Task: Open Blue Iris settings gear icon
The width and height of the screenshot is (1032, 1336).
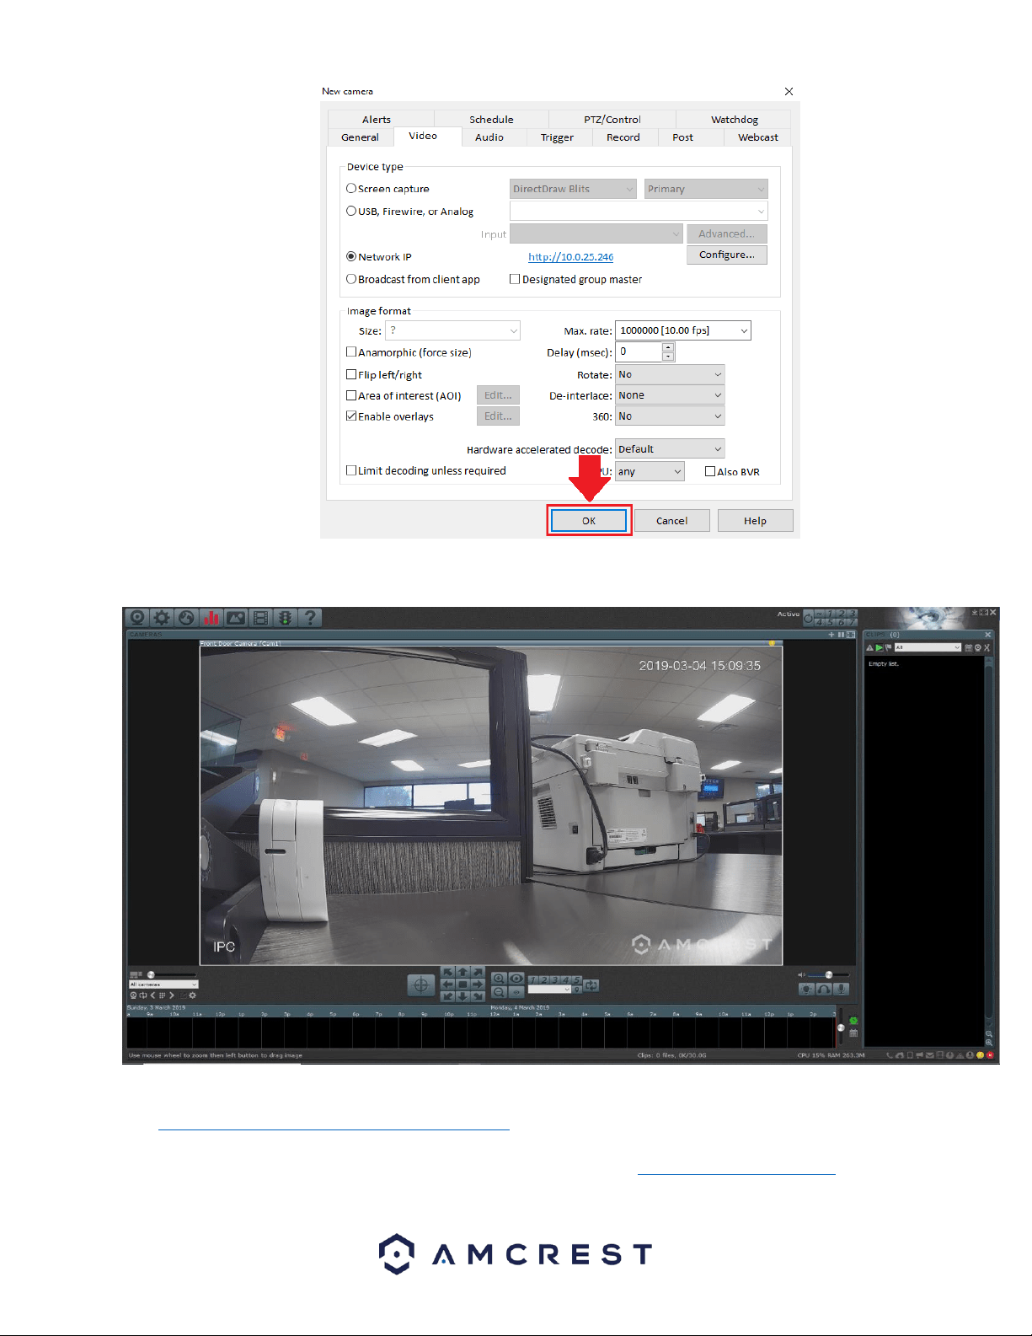Action: click(x=162, y=618)
